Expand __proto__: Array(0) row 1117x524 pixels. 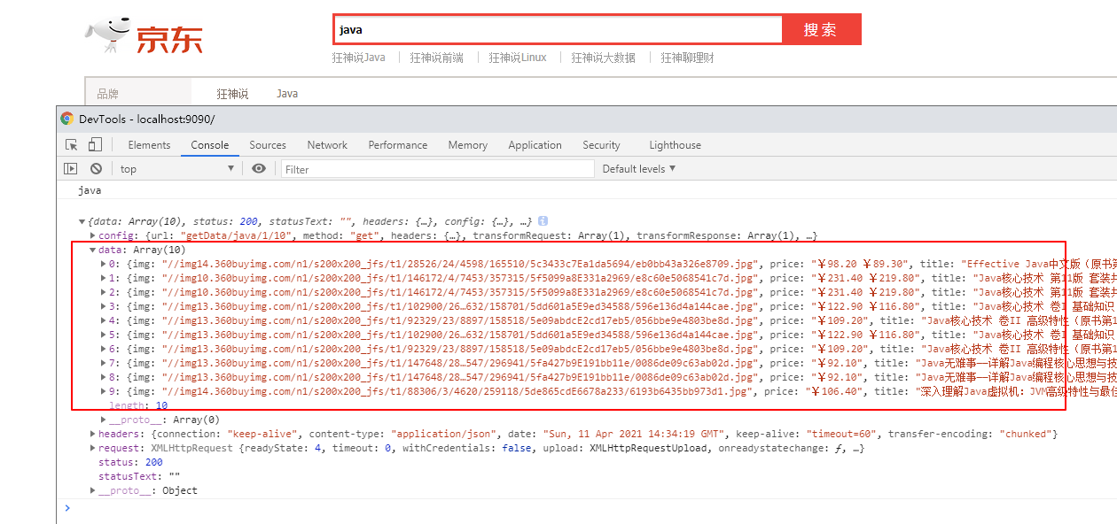[x=104, y=420]
